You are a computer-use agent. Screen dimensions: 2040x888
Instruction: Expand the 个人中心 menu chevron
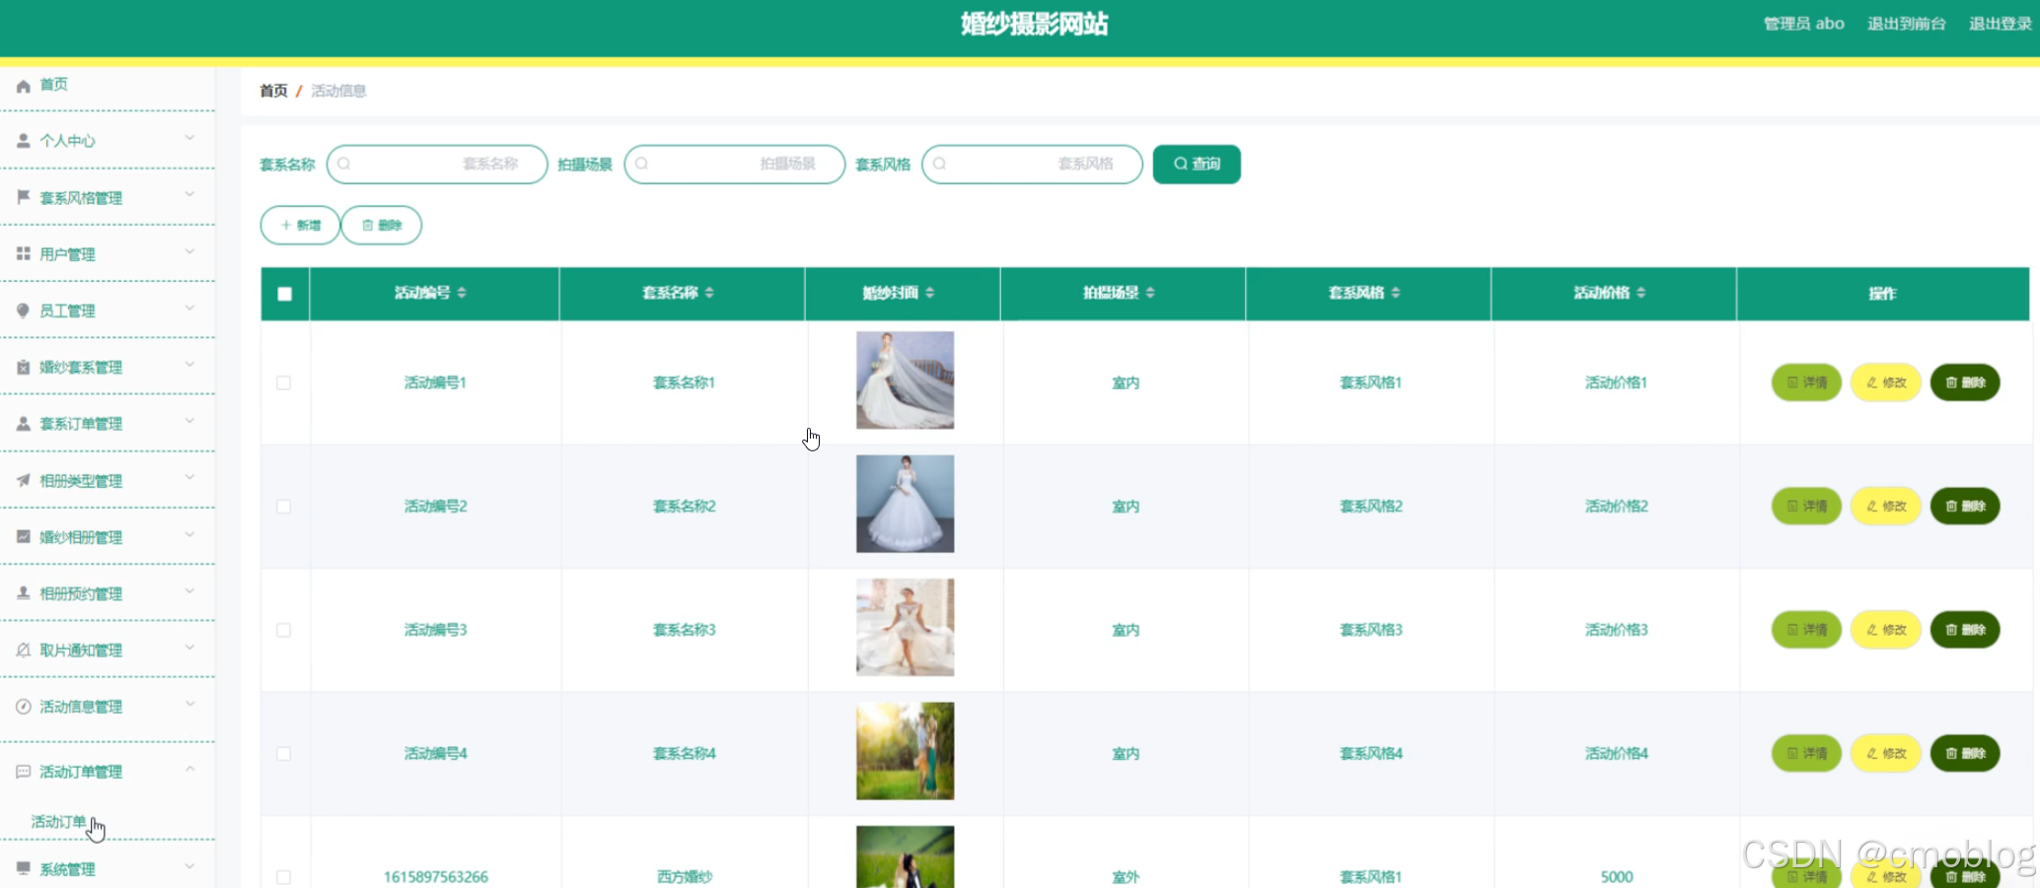click(190, 138)
